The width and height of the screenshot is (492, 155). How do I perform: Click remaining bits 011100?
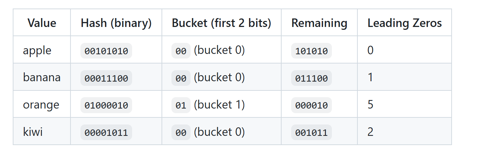click(311, 78)
